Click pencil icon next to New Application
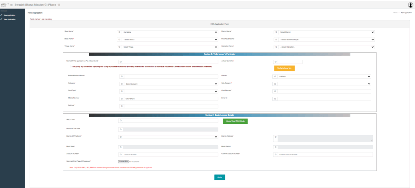The height and width of the screenshot is (188, 415). pos(2,15)
